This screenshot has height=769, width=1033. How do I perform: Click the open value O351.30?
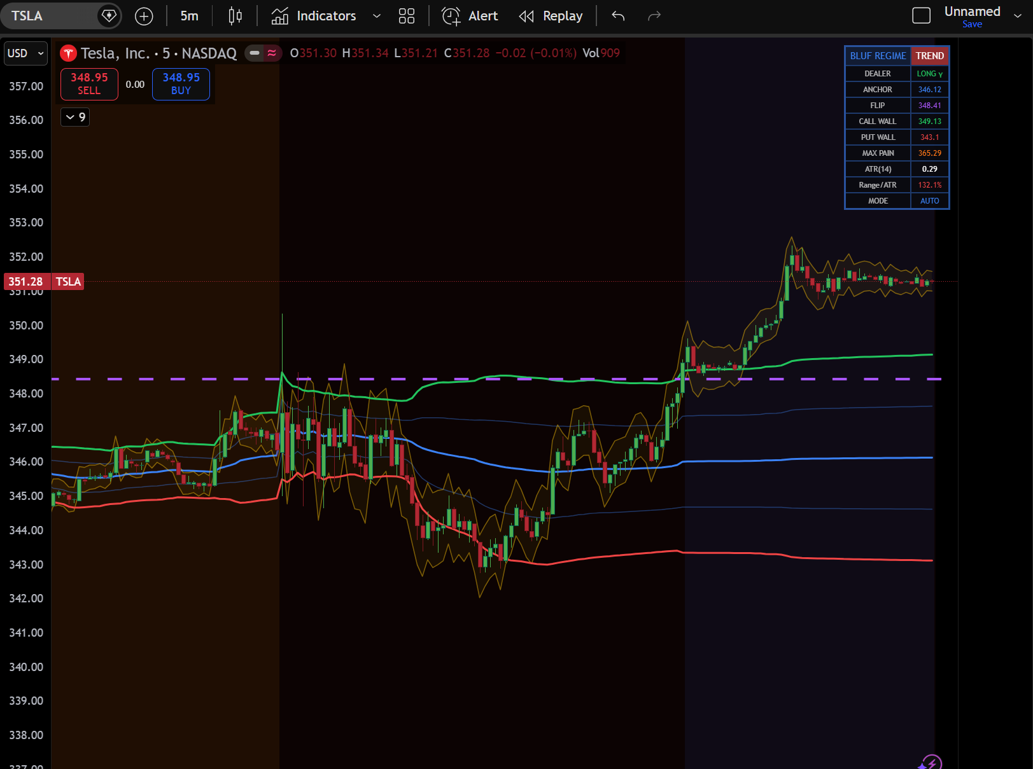coord(313,53)
